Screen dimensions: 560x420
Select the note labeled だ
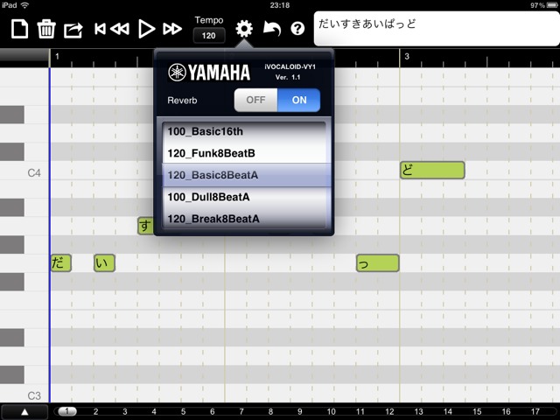(x=61, y=263)
